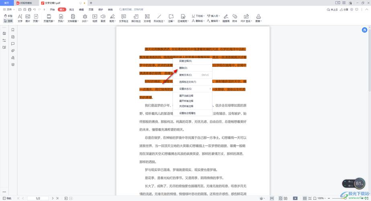The width and height of the screenshot is (371, 201).
Task: Select 复制文本(C) from the context menu
Action: 186,75
